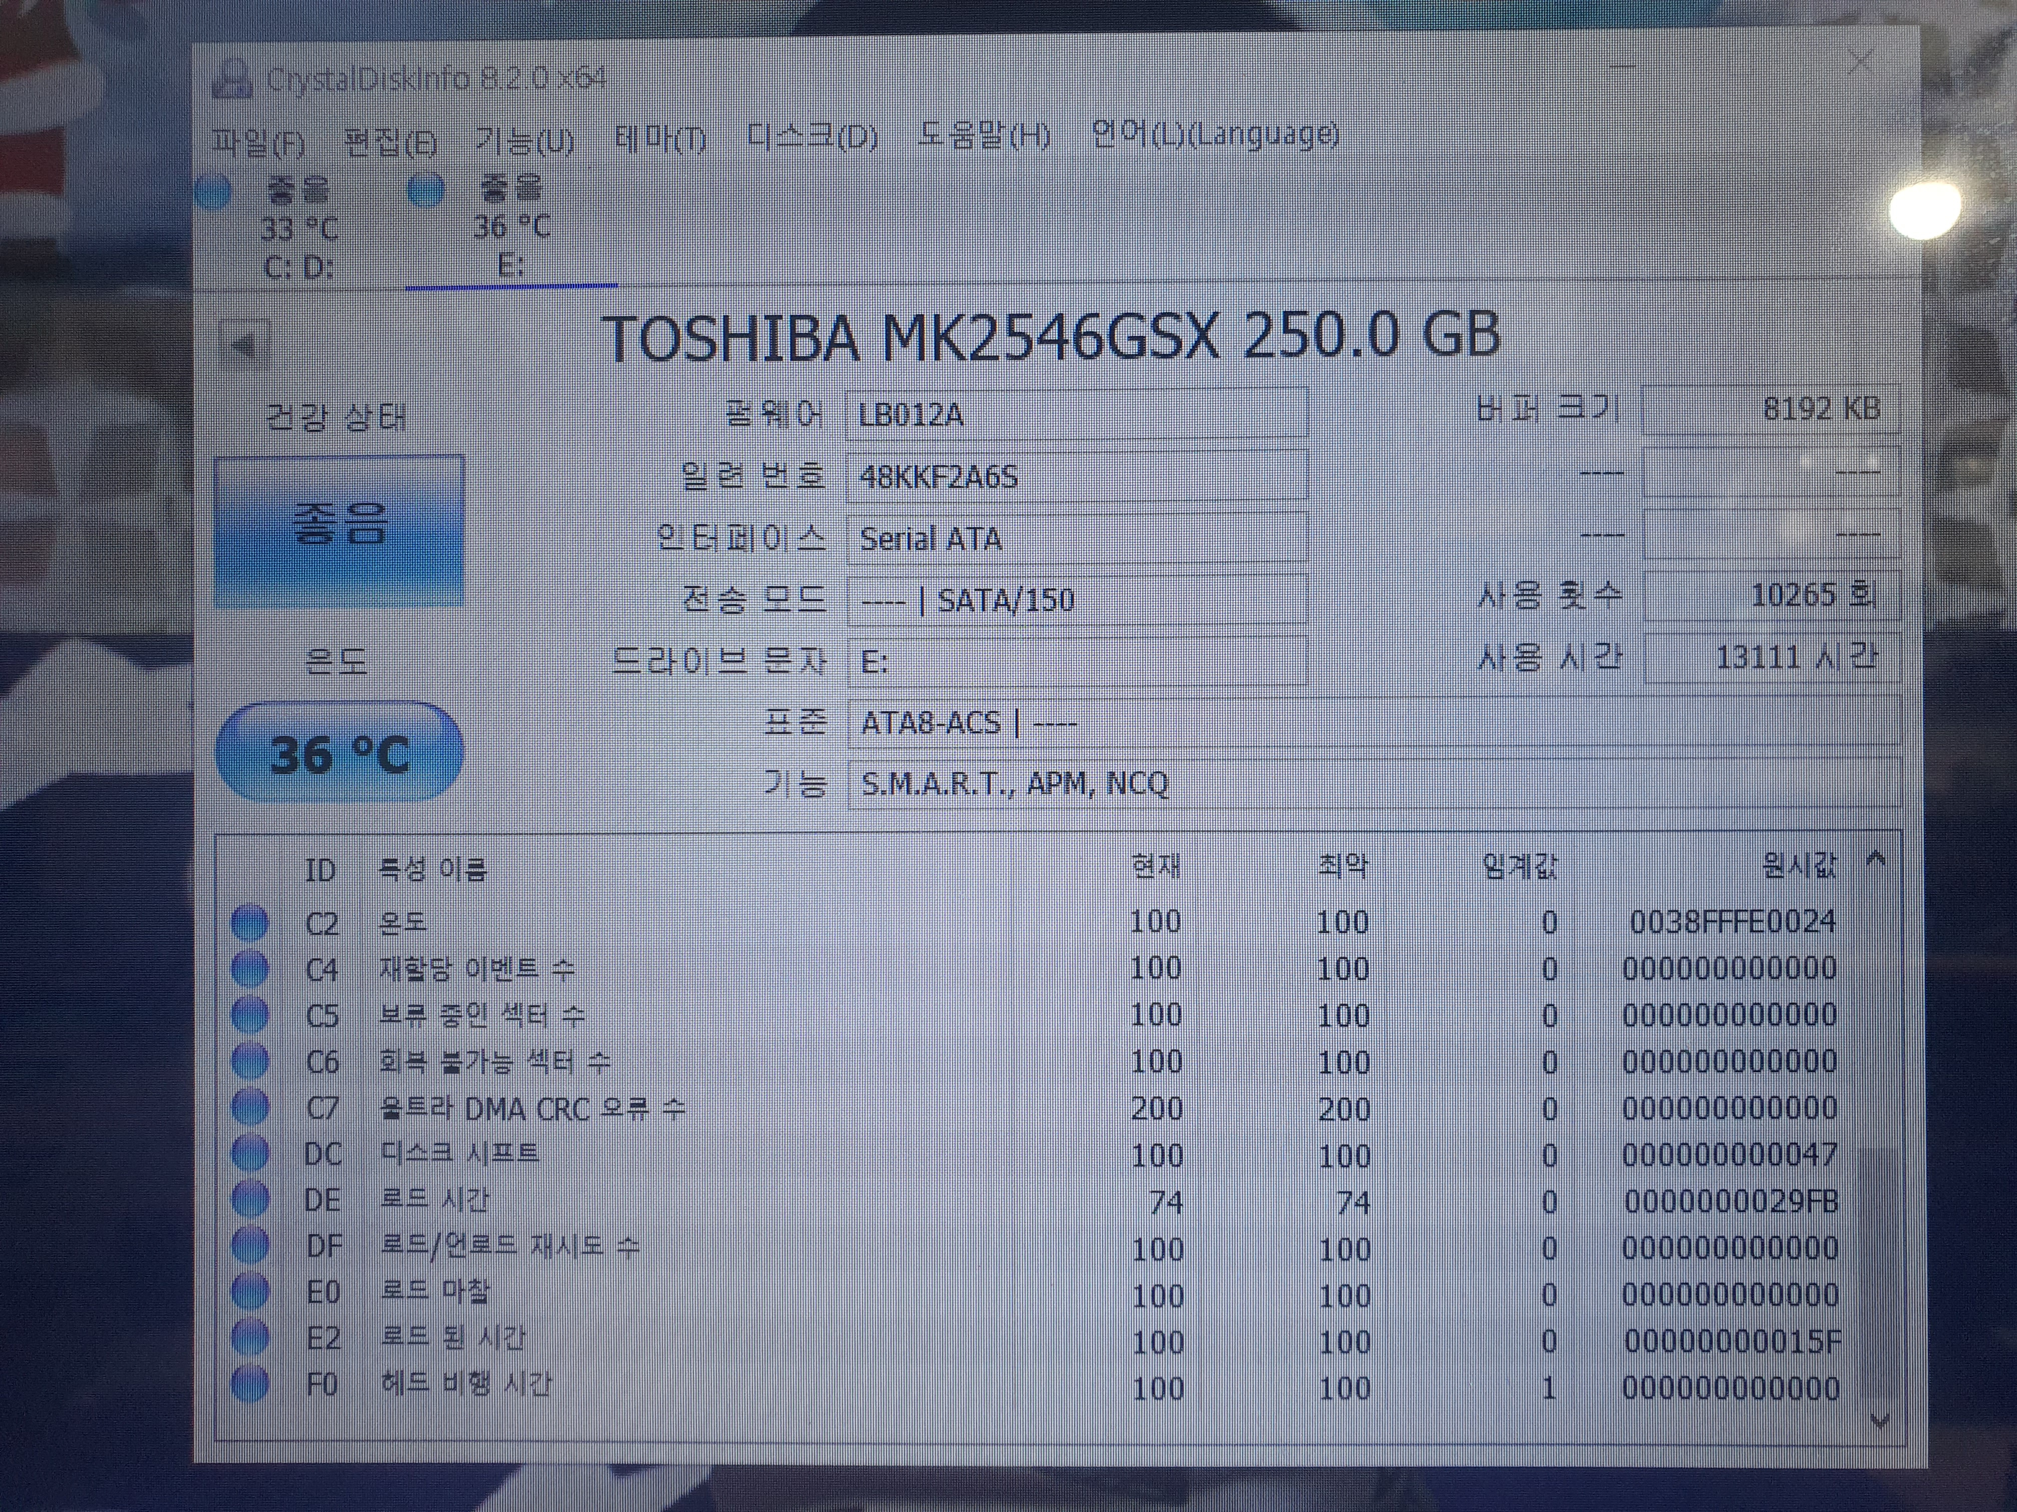The image size is (2017, 1512).
Task: Select the C: D: disk tab at 33 °C
Action: pos(299,227)
